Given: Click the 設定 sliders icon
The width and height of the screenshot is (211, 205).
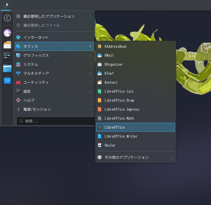Looking at the screenshot, I should [18, 91].
